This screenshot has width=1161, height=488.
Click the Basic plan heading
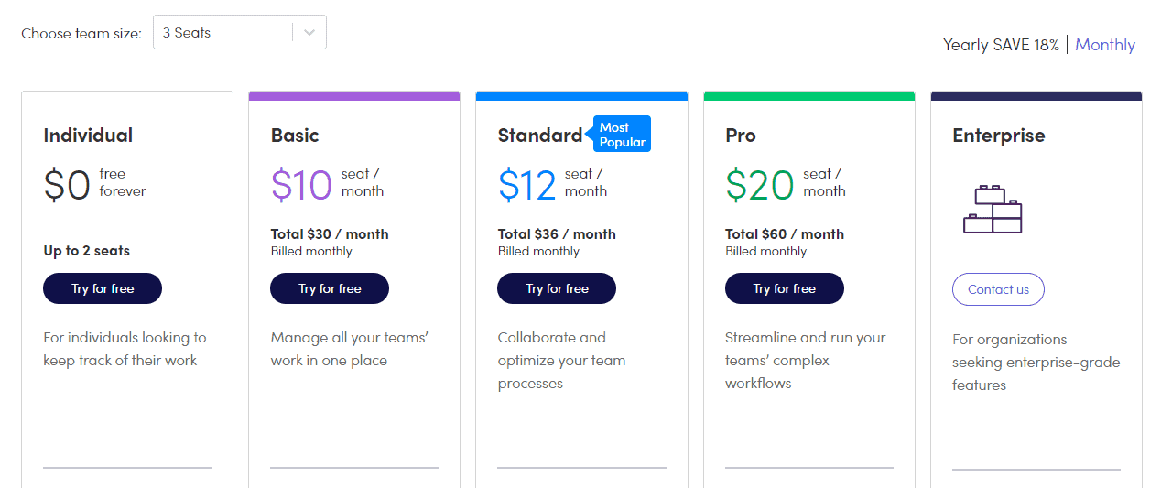coord(295,136)
